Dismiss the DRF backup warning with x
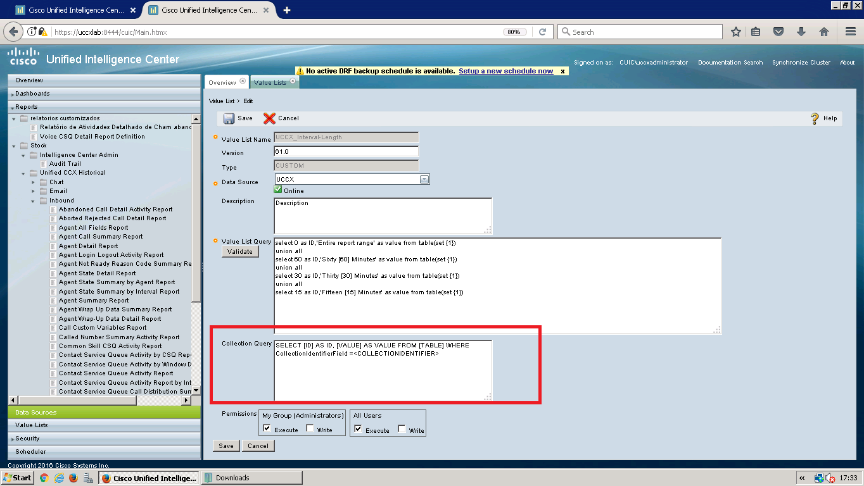 pos(562,72)
